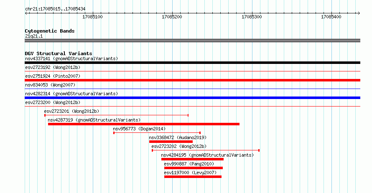Viewport: 372px width, 193px height.
Task: Click the esv990887 (Pang2010) label
Action: coord(189,164)
